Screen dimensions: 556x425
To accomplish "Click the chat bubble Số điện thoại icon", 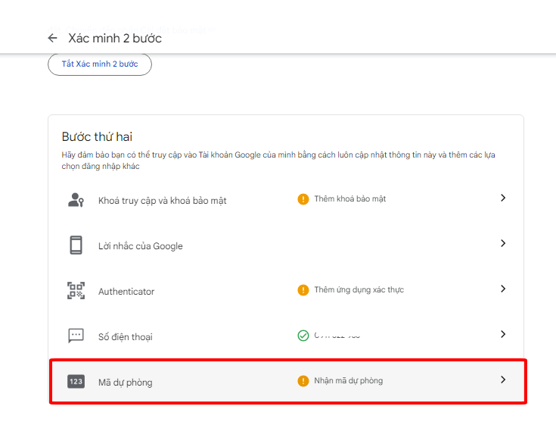I will click(x=76, y=336).
